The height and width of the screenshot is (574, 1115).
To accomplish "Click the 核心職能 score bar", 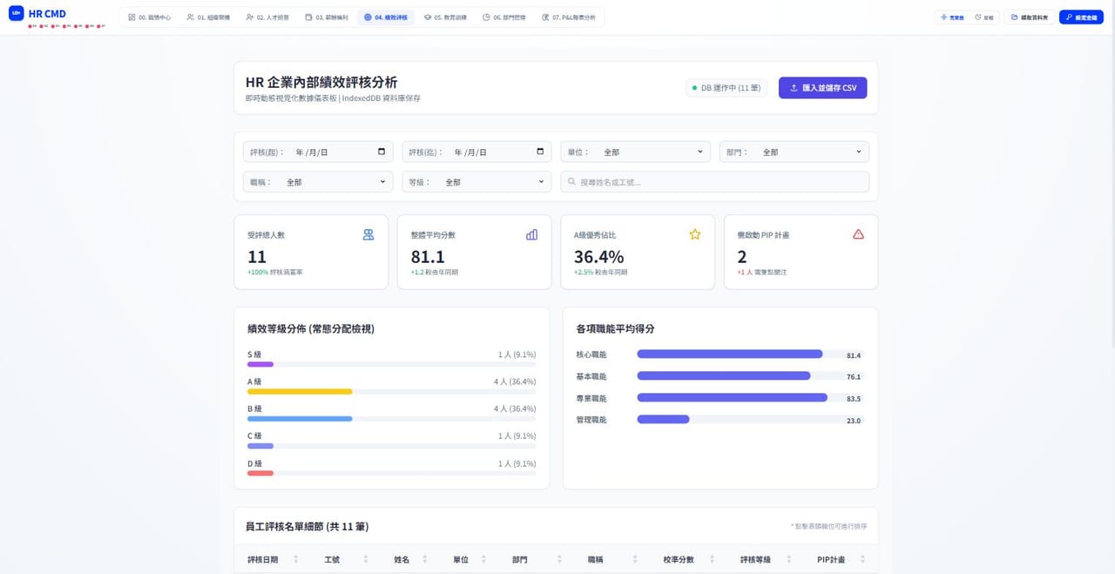I will click(x=730, y=354).
